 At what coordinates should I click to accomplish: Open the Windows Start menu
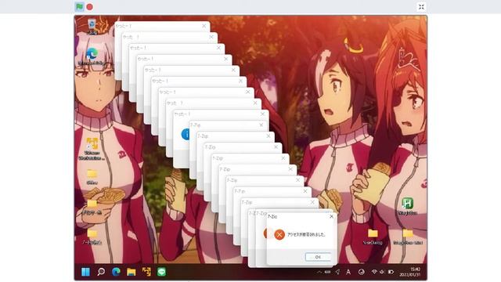point(85,272)
